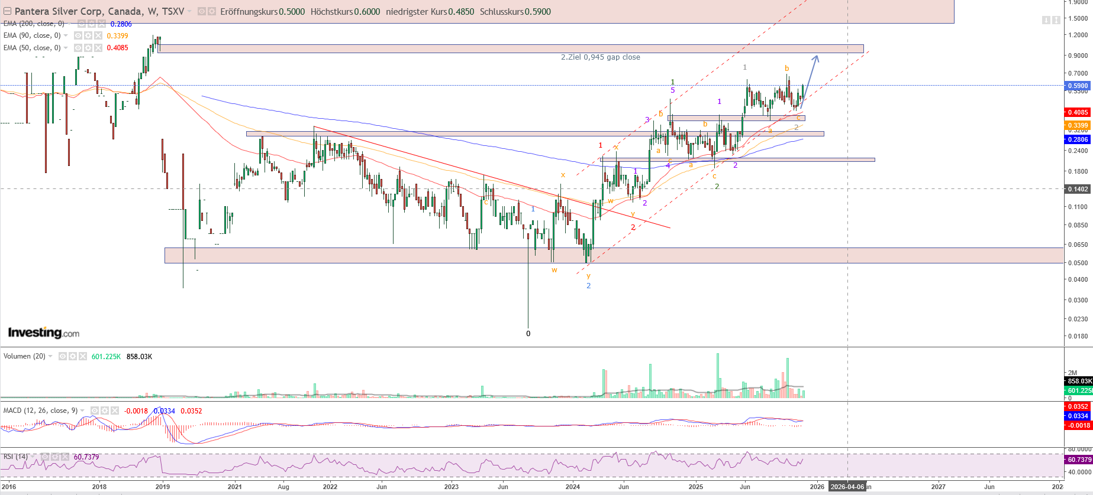This screenshot has height=495, width=1093.
Task: Remove the EMA 50 indicator with X
Action: point(98,48)
